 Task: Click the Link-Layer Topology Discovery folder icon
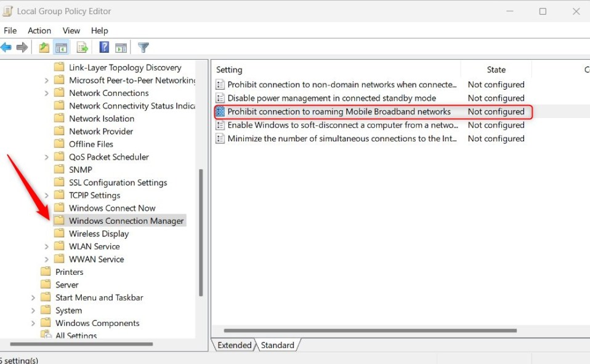click(x=59, y=67)
